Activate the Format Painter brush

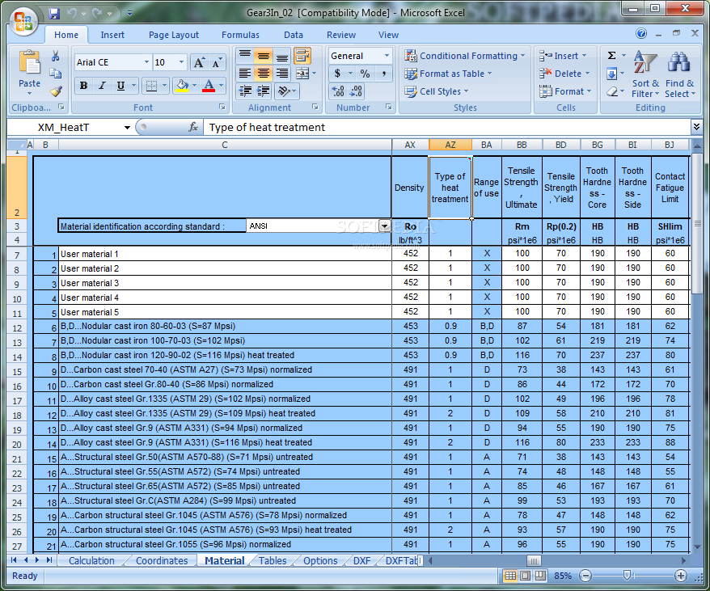pyautogui.click(x=55, y=91)
